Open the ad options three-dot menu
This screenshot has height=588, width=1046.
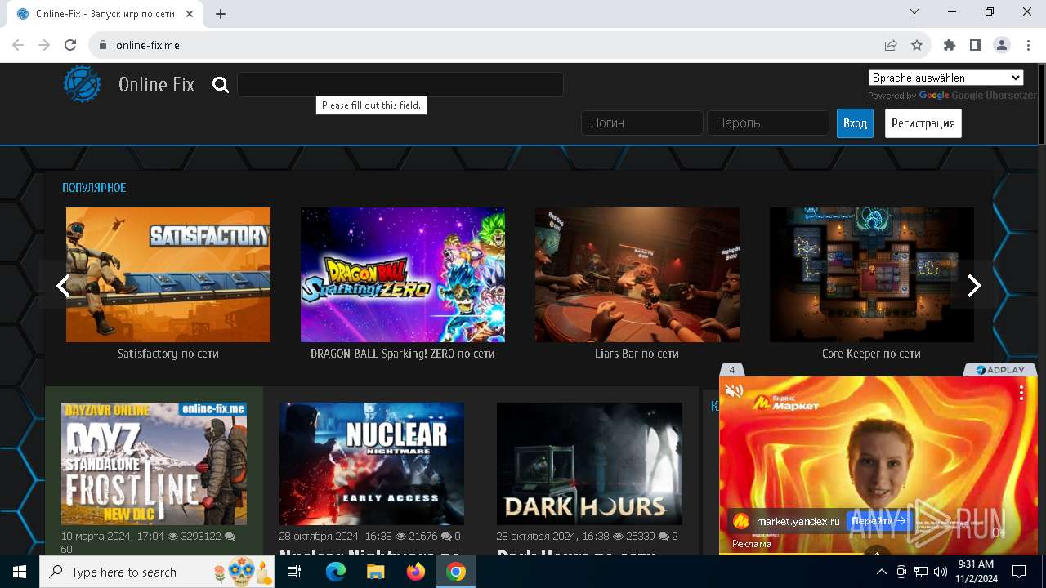1021,393
